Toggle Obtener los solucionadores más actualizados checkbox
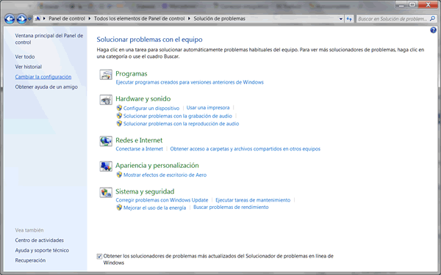The height and width of the screenshot is (275, 441). click(99, 256)
